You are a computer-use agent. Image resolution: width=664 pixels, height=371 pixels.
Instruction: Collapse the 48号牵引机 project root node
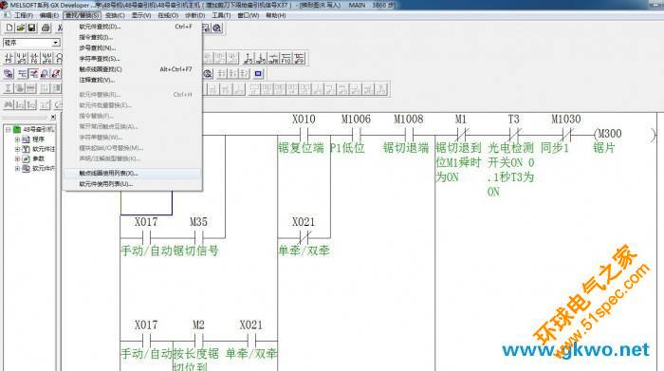8,129
